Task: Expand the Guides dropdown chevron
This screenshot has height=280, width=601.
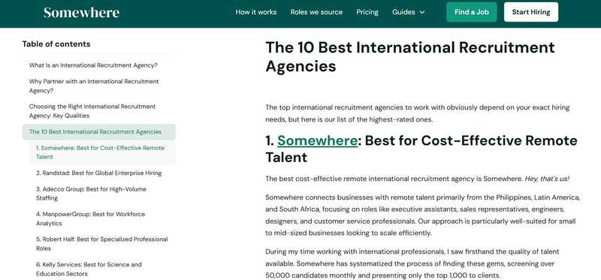Action: pos(422,12)
